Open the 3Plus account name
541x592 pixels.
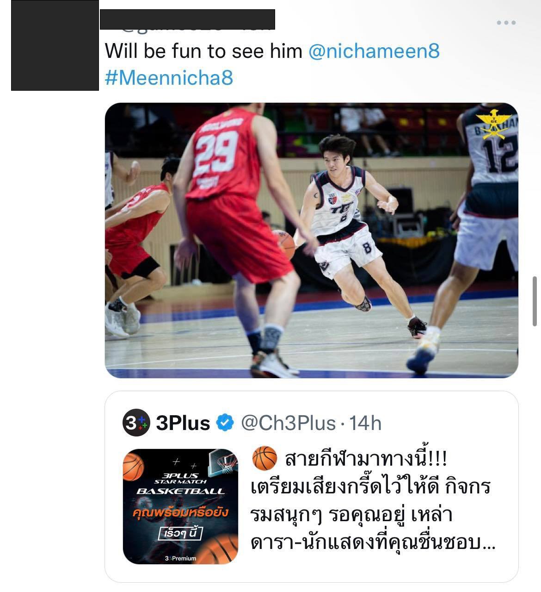[x=183, y=423]
